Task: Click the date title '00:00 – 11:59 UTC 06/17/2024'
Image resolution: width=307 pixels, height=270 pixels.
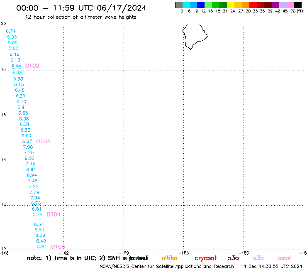Action: pyautogui.click(x=81, y=8)
